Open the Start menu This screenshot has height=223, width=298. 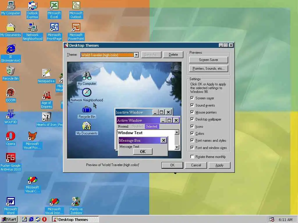[x=9, y=220]
